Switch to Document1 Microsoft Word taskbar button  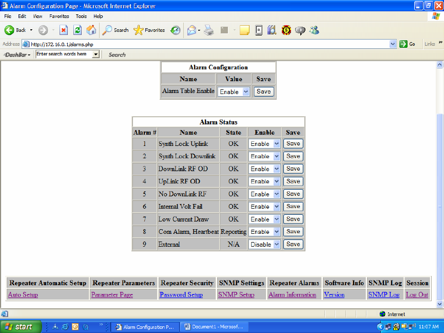tap(215, 327)
